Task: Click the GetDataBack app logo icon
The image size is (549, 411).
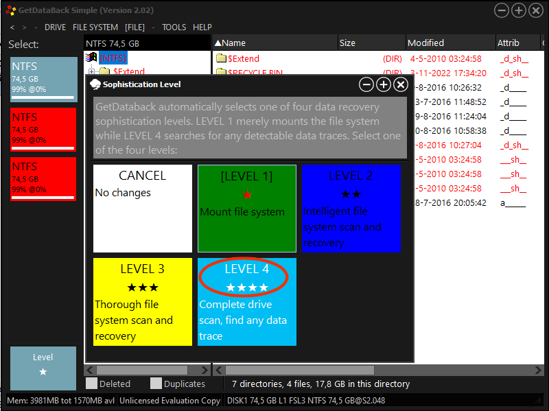Action: click(x=11, y=10)
